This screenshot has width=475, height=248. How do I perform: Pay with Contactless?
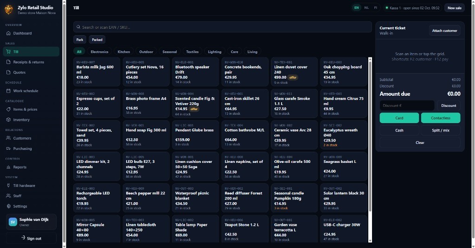[x=441, y=118]
